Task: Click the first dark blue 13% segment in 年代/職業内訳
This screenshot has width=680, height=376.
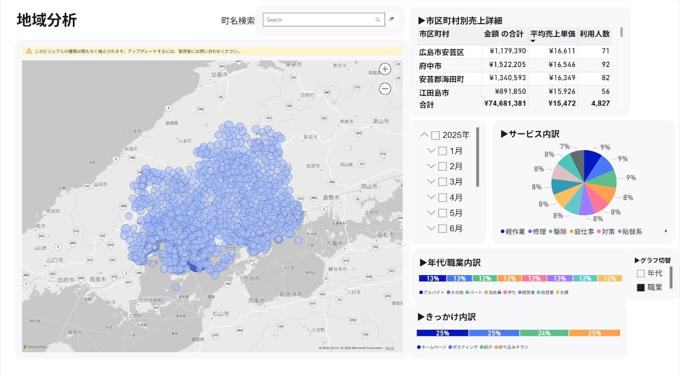Action: (x=432, y=279)
